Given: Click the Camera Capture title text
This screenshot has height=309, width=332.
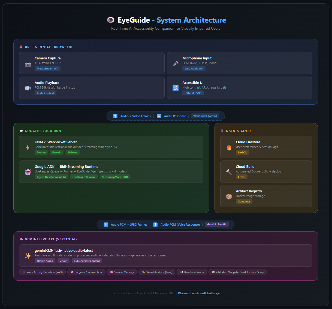Looking at the screenshot, I should coord(48,58).
